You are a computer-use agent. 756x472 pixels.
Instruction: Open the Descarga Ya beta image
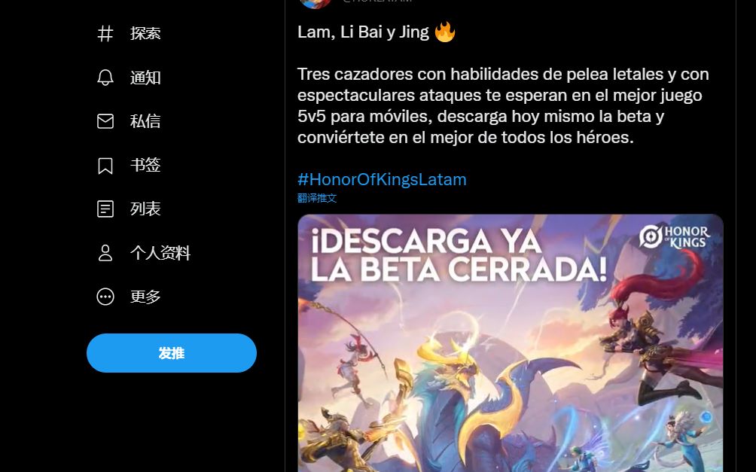(x=511, y=343)
